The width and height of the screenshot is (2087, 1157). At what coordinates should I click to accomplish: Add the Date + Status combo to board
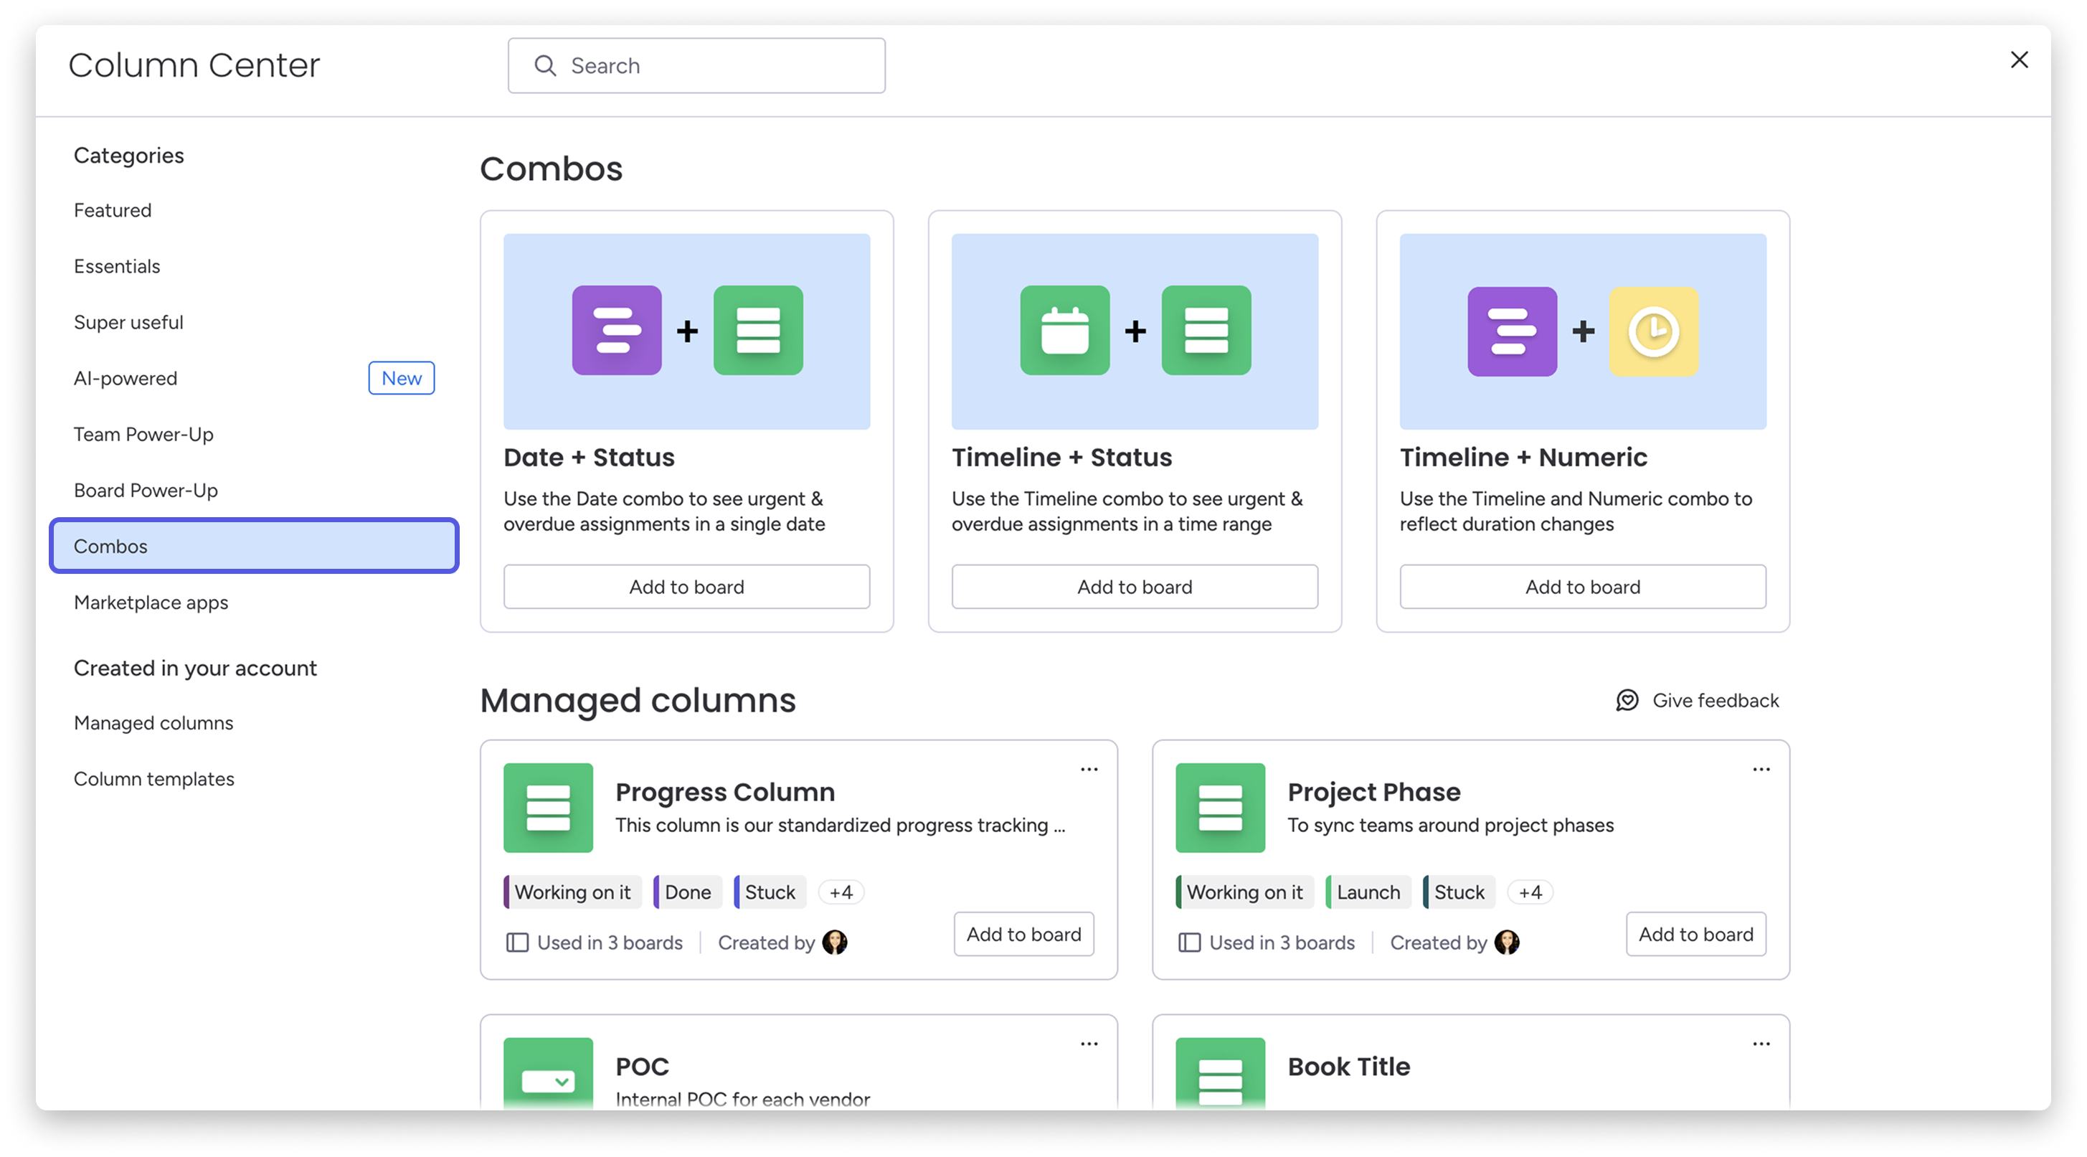click(x=686, y=586)
